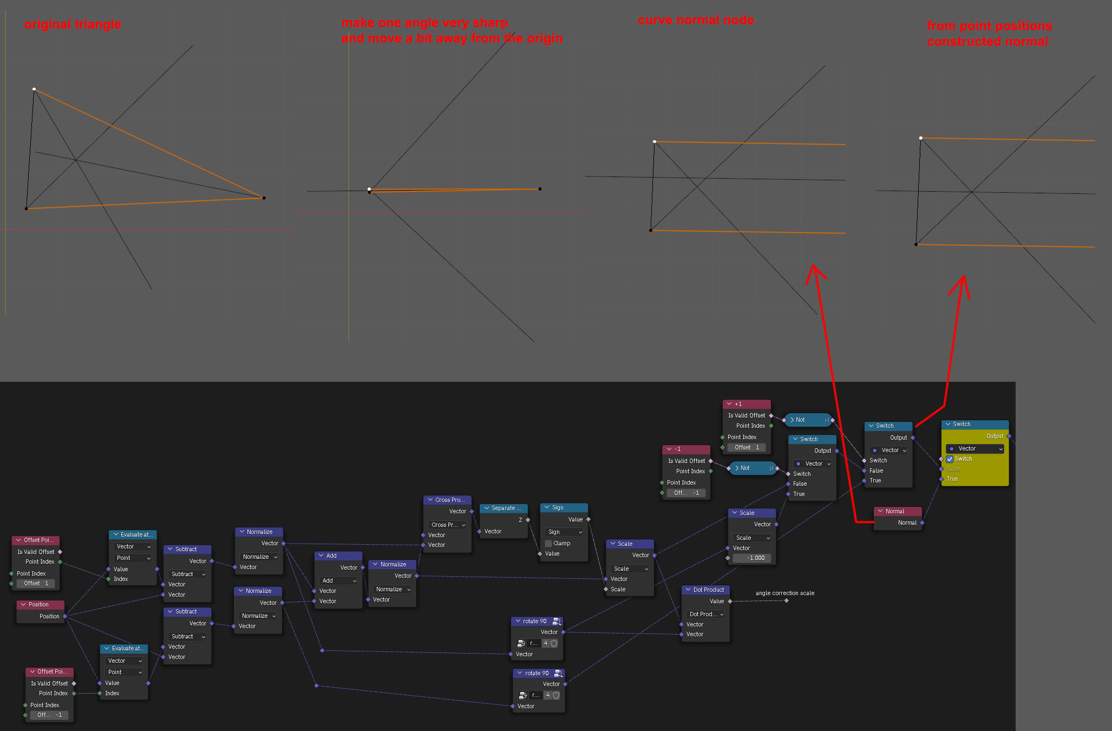The height and width of the screenshot is (731, 1112).
Task: Open the Sign operation dropdown
Action: click(564, 532)
